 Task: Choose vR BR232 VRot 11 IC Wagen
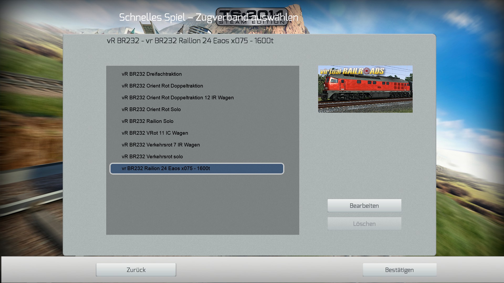155,133
